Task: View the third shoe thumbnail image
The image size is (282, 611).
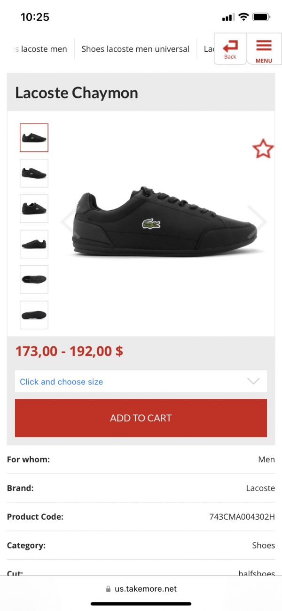Action: [34, 208]
